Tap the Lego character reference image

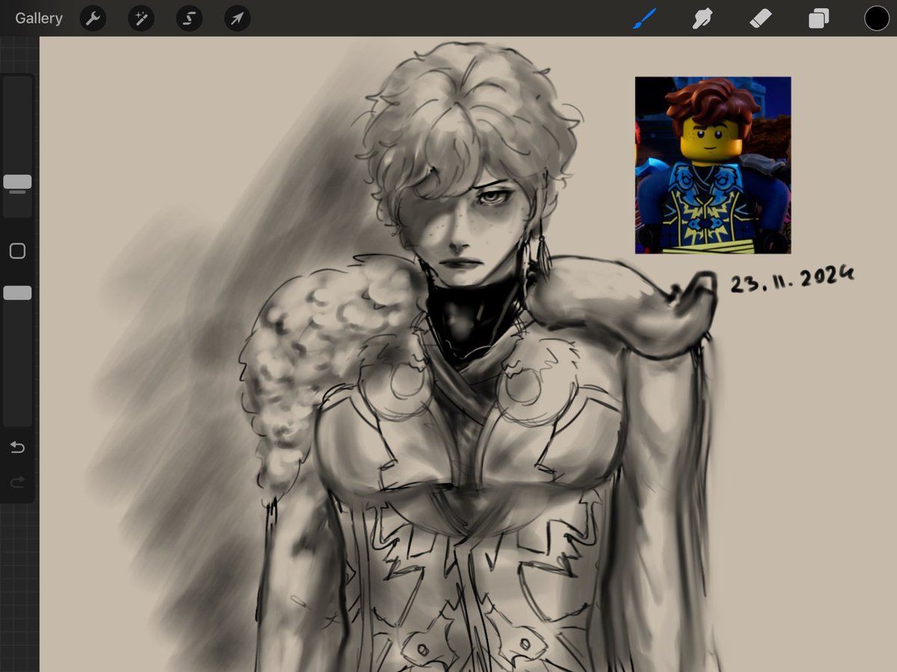(713, 165)
